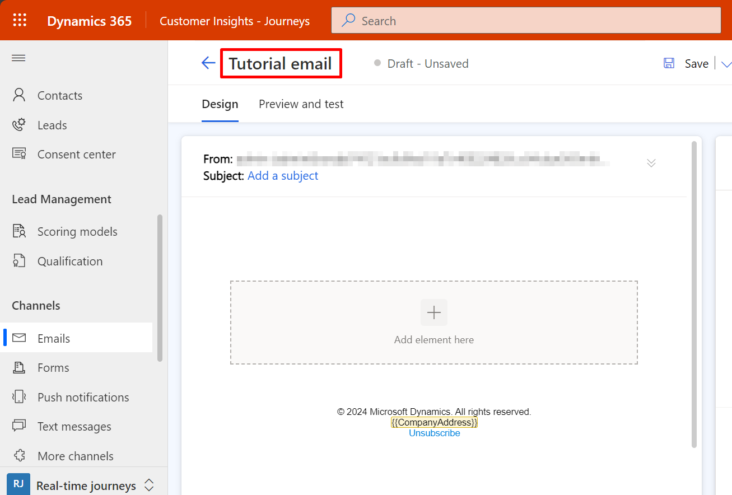Viewport: 732px width, 495px height.
Task: Click the Channels section heading
Action: [x=36, y=305]
